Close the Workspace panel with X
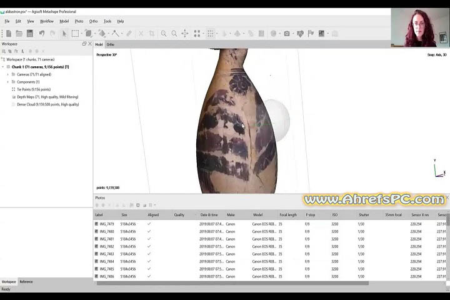This screenshot has height=300, width=450. click(x=90, y=44)
